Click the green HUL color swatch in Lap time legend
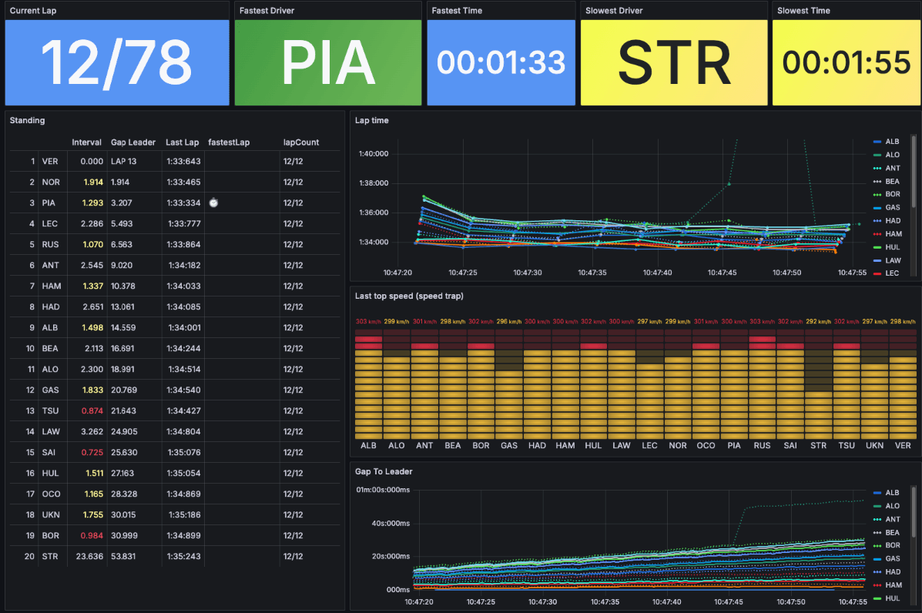 tap(877, 247)
